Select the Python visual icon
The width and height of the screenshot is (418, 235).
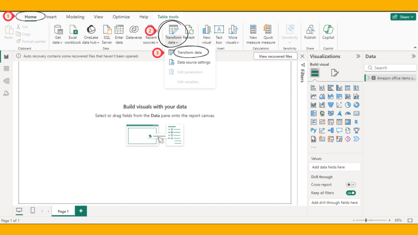pyautogui.click(x=313, y=130)
